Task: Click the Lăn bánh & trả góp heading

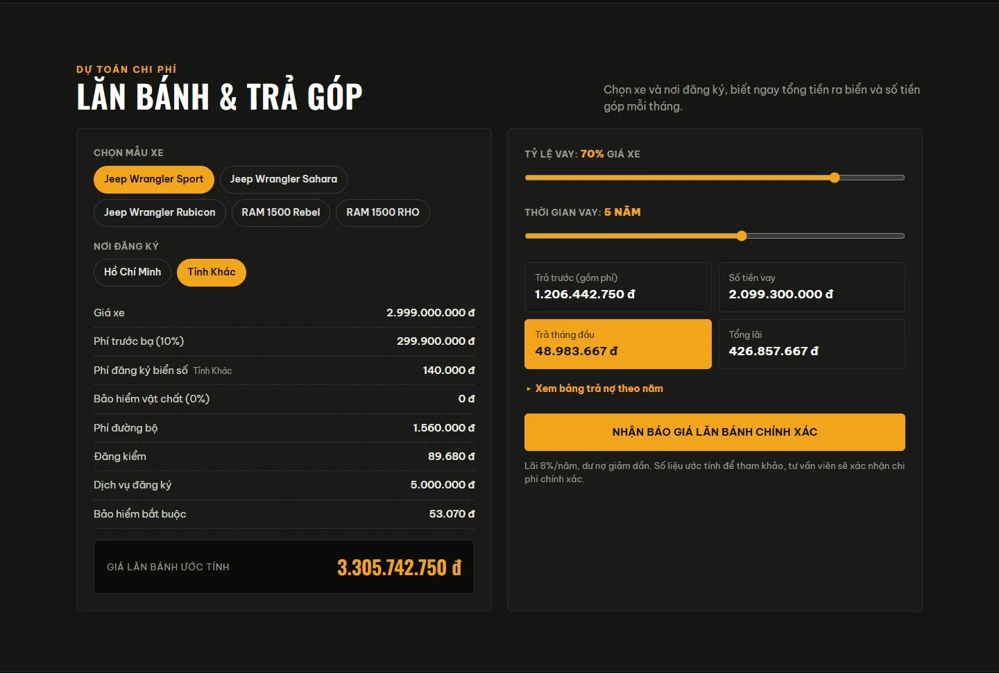Action: pyautogui.click(x=219, y=96)
